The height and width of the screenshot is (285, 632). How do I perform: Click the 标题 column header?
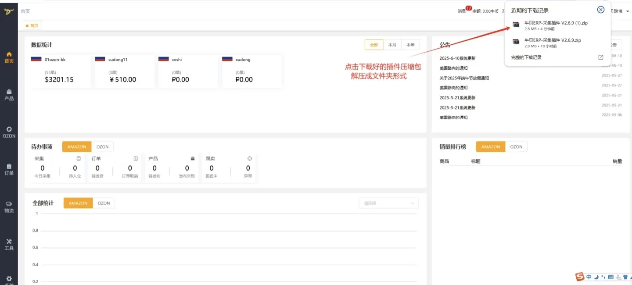476,161
